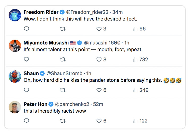
Task: Like Freedom Rider's tweet
Action: (x=99, y=29)
